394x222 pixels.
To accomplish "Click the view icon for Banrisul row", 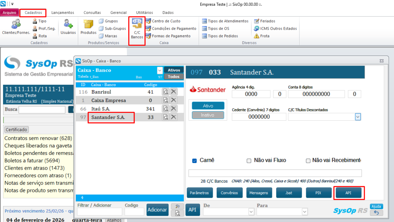I will [165, 92].
